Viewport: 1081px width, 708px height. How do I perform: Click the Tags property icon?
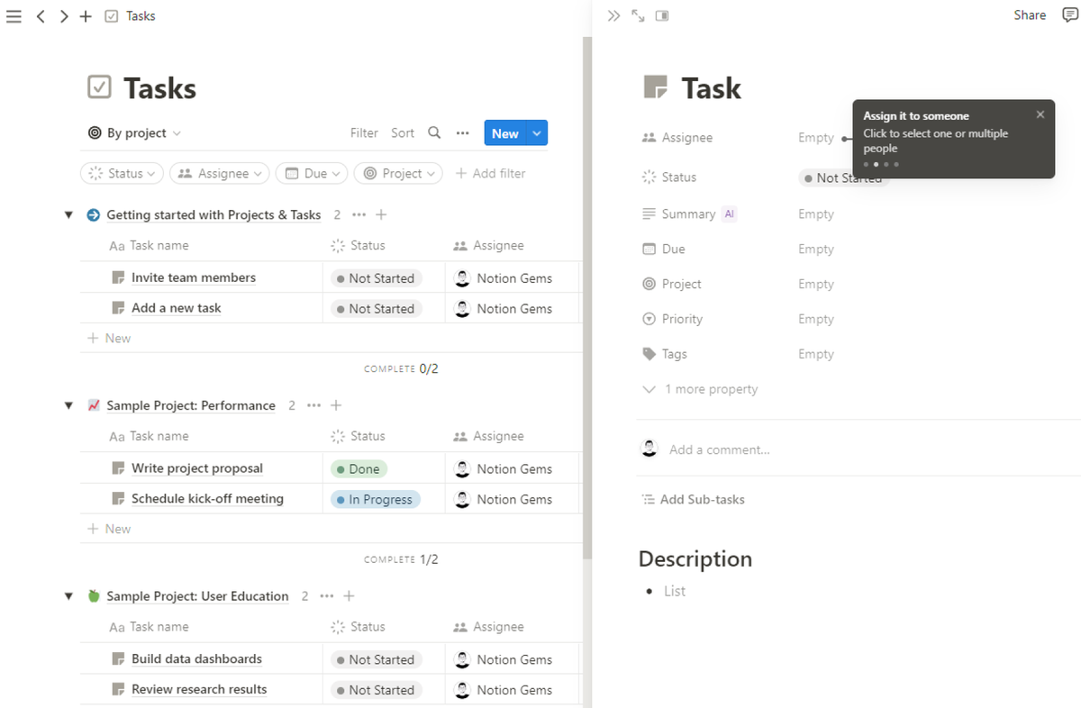[x=650, y=354]
